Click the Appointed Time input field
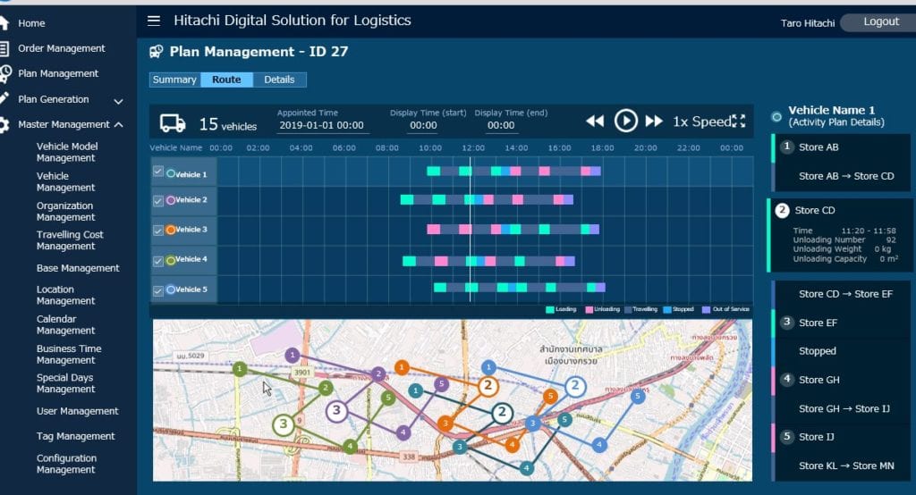Viewport: 916px width, 495px height. pos(322,125)
